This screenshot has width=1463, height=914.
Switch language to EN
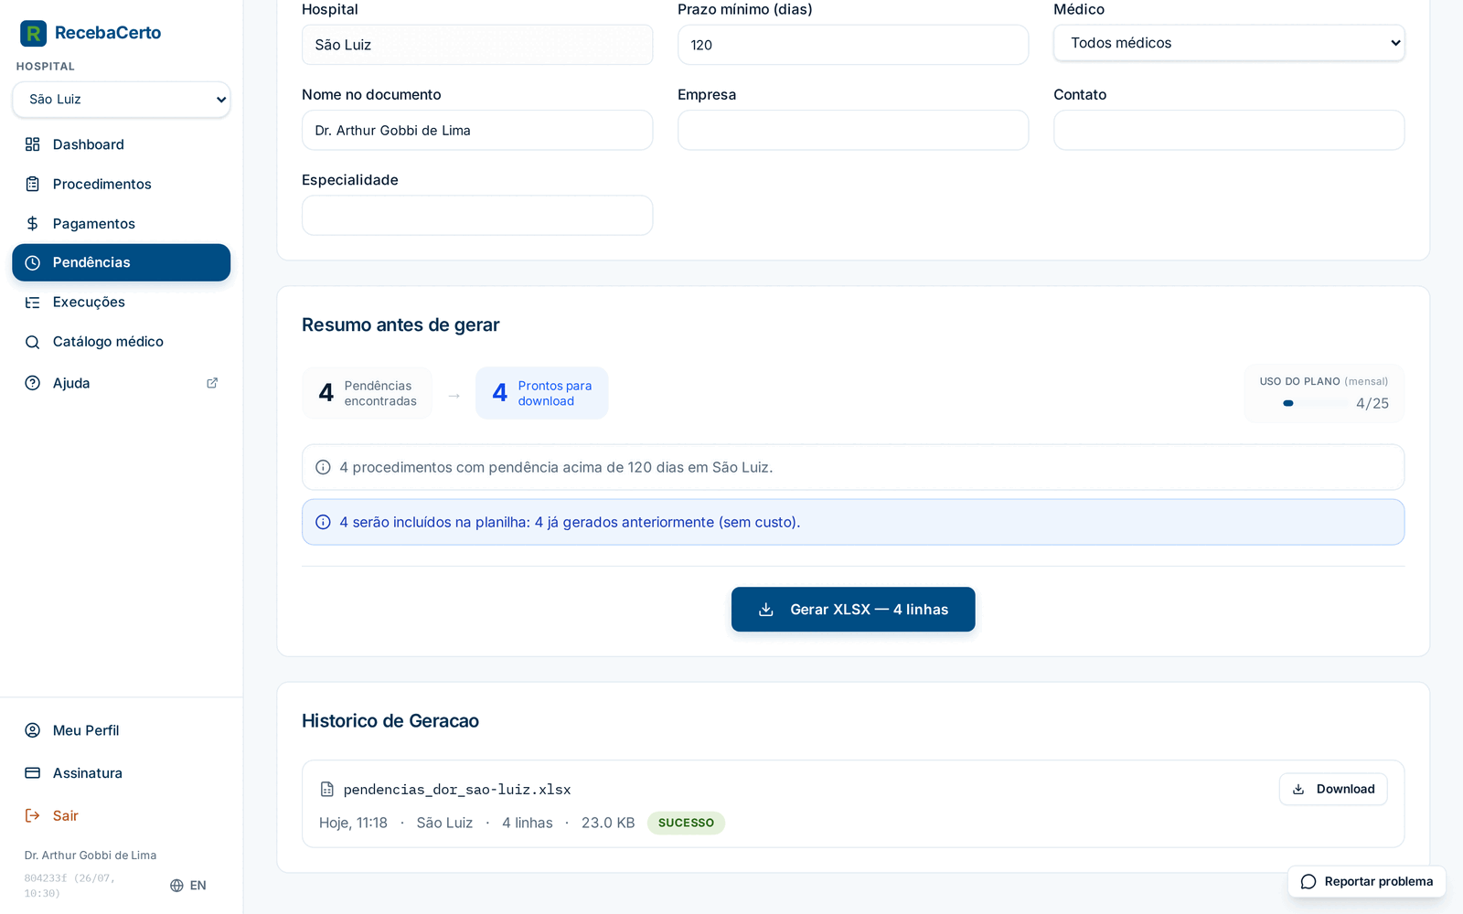tap(188, 886)
